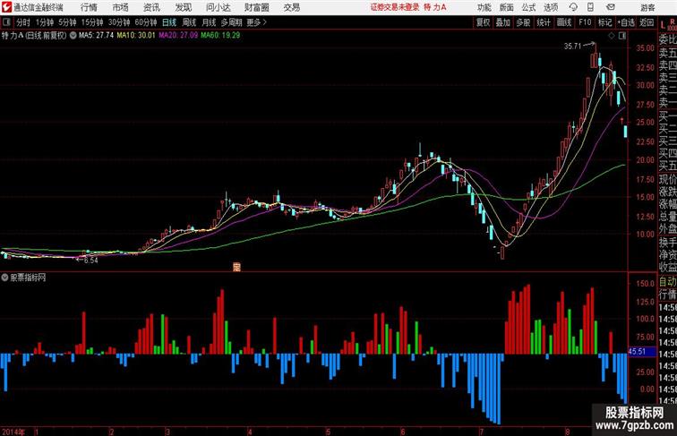Switch to 15分钟 chart period

tap(92, 22)
